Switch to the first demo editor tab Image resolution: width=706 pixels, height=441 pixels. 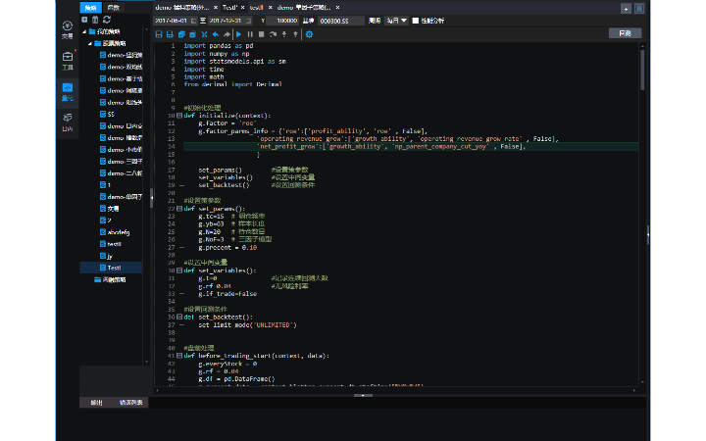(182, 8)
